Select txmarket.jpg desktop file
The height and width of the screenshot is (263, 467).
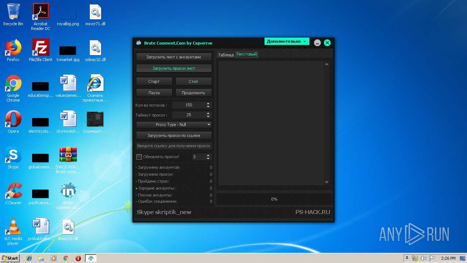68,53
